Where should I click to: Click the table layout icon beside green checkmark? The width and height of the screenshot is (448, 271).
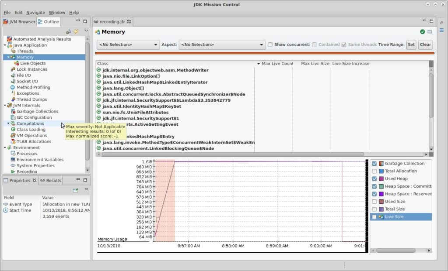click(430, 31)
